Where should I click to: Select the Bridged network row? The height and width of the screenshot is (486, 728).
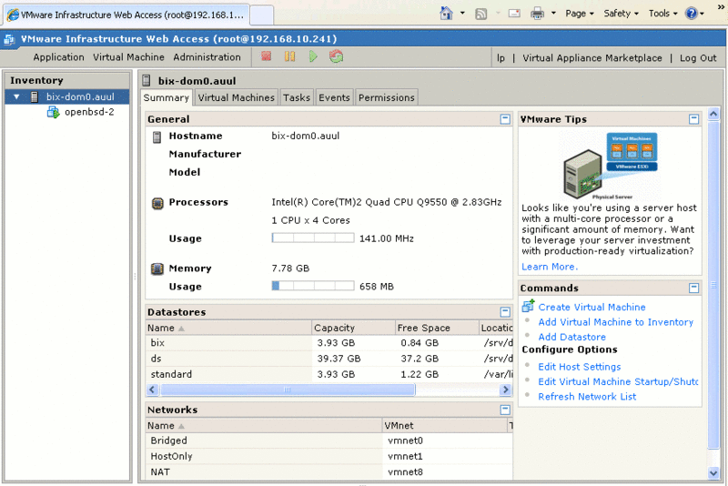(329, 440)
